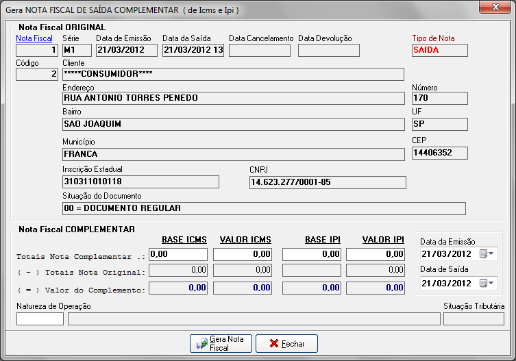Click Data de Emissão field of original nota

pyautogui.click(x=127, y=51)
